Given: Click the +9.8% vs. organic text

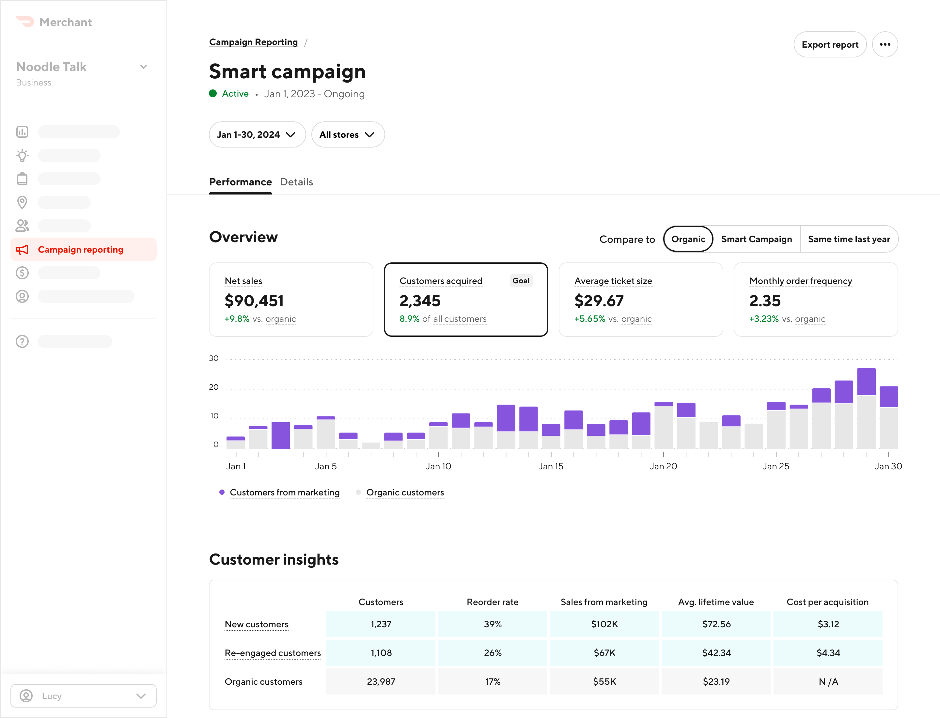Looking at the screenshot, I should (x=260, y=319).
